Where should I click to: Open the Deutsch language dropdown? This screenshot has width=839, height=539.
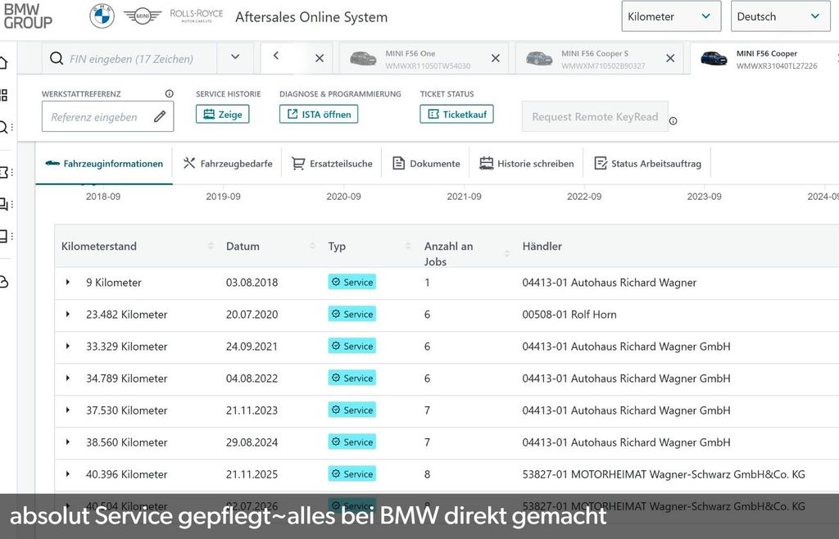781,16
